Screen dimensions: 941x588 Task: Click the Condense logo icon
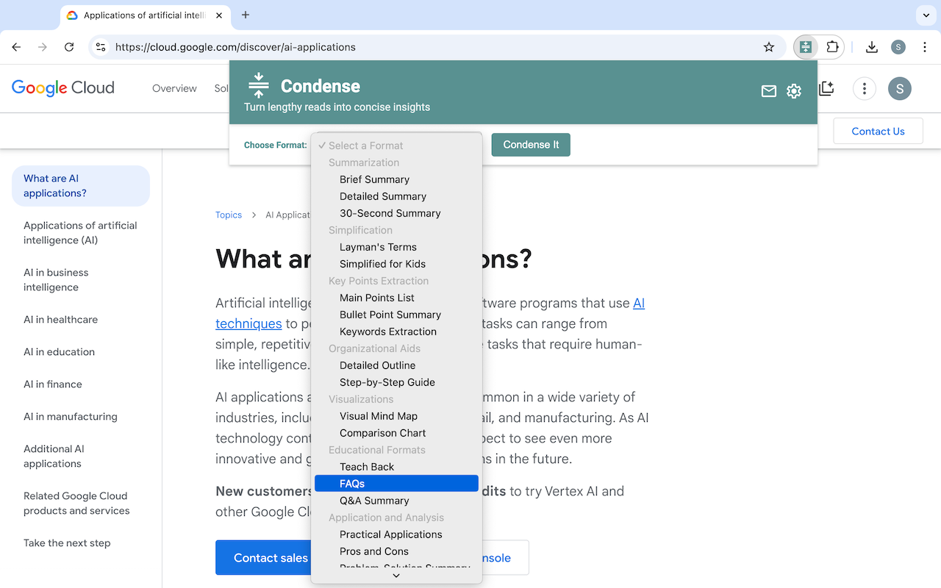(258, 85)
